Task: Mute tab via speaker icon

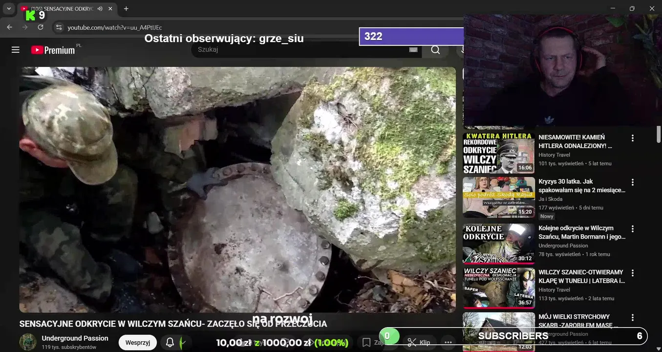Action: 100,9
